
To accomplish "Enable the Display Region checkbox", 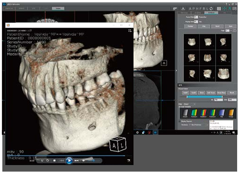I will pyautogui.click(x=180, y=121).
